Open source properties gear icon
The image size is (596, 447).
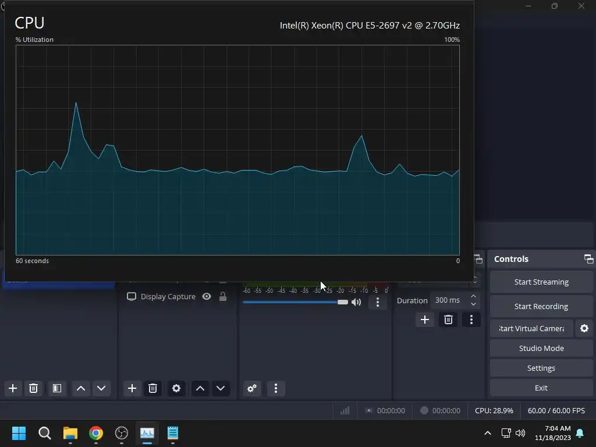point(176,388)
